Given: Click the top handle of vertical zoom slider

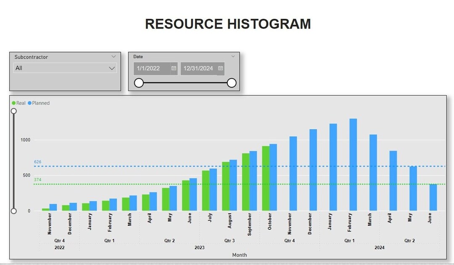Looking at the screenshot, I should 14,110.
